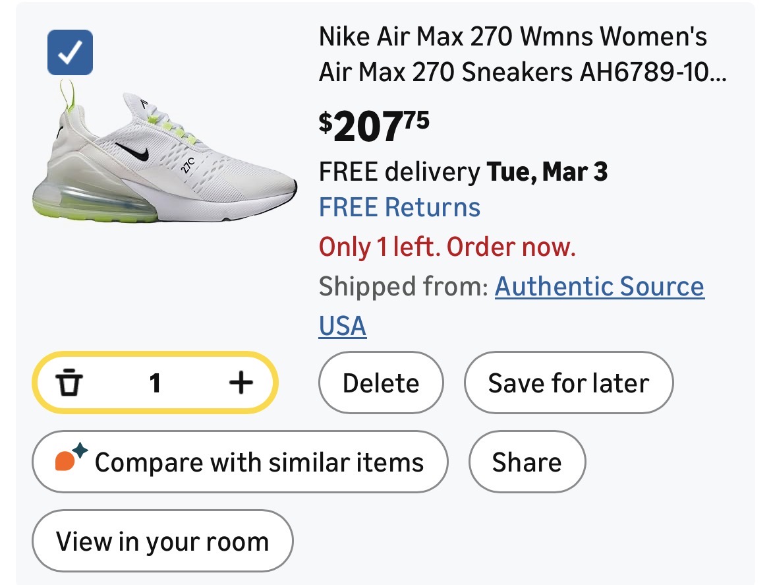The width and height of the screenshot is (771, 585).
Task: Uncheck the Nike Air Max item checkbox
Action: coord(70,53)
